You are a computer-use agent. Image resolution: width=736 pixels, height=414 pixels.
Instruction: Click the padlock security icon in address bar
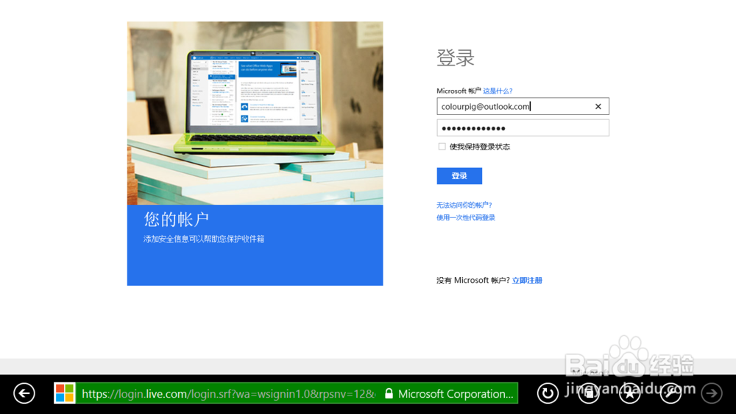[389, 393]
